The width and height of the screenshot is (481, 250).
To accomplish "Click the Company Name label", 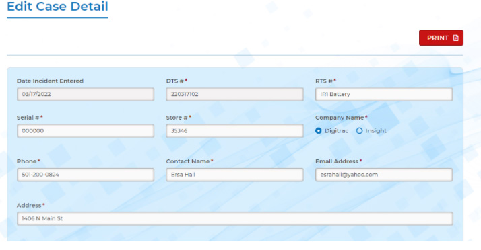I will coord(340,118).
